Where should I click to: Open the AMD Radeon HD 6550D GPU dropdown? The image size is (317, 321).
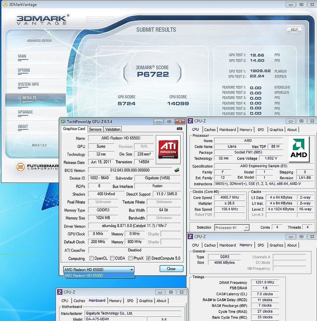point(99,270)
